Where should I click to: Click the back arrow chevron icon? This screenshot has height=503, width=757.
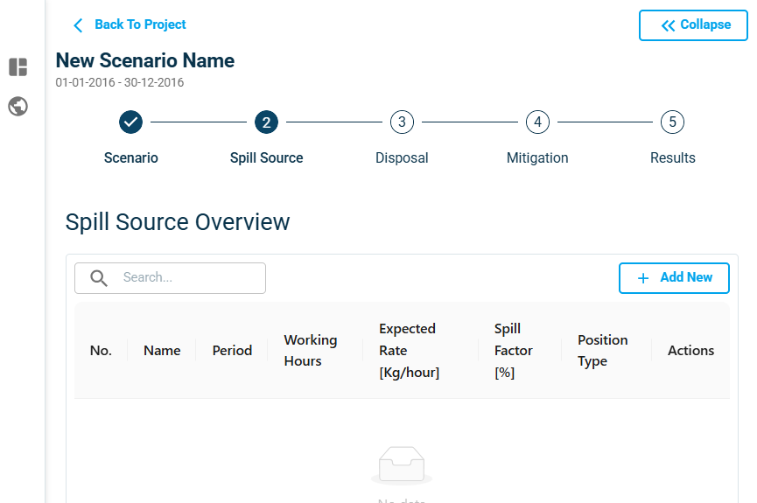(x=78, y=25)
